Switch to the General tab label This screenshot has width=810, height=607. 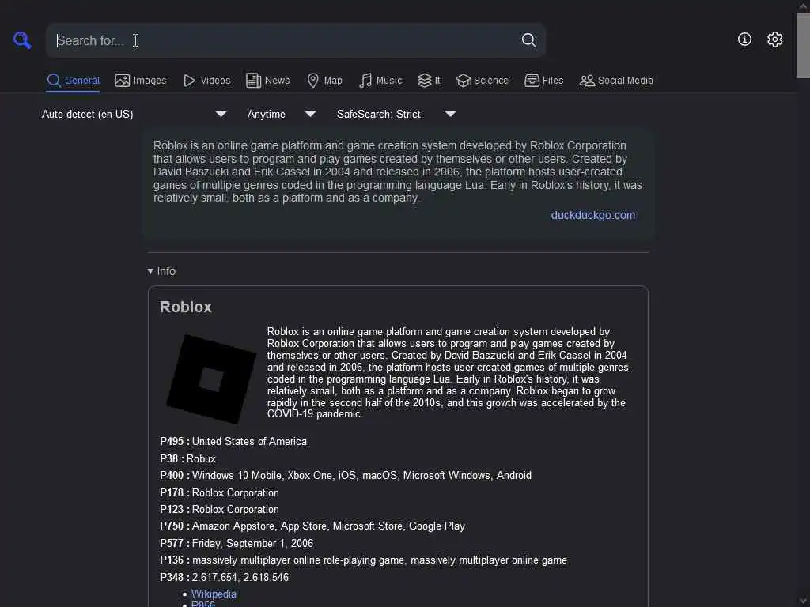[82, 81]
